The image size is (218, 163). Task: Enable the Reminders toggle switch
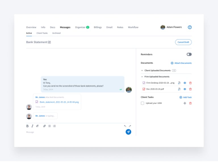coord(189,54)
